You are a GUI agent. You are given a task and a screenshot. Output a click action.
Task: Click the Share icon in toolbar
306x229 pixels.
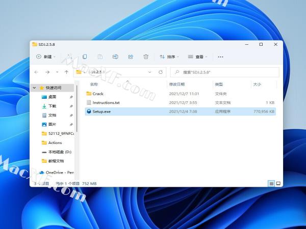[x=131, y=56]
